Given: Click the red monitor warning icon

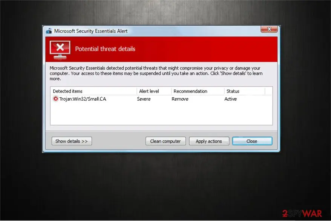Looking at the screenshot, I should 60,50.
